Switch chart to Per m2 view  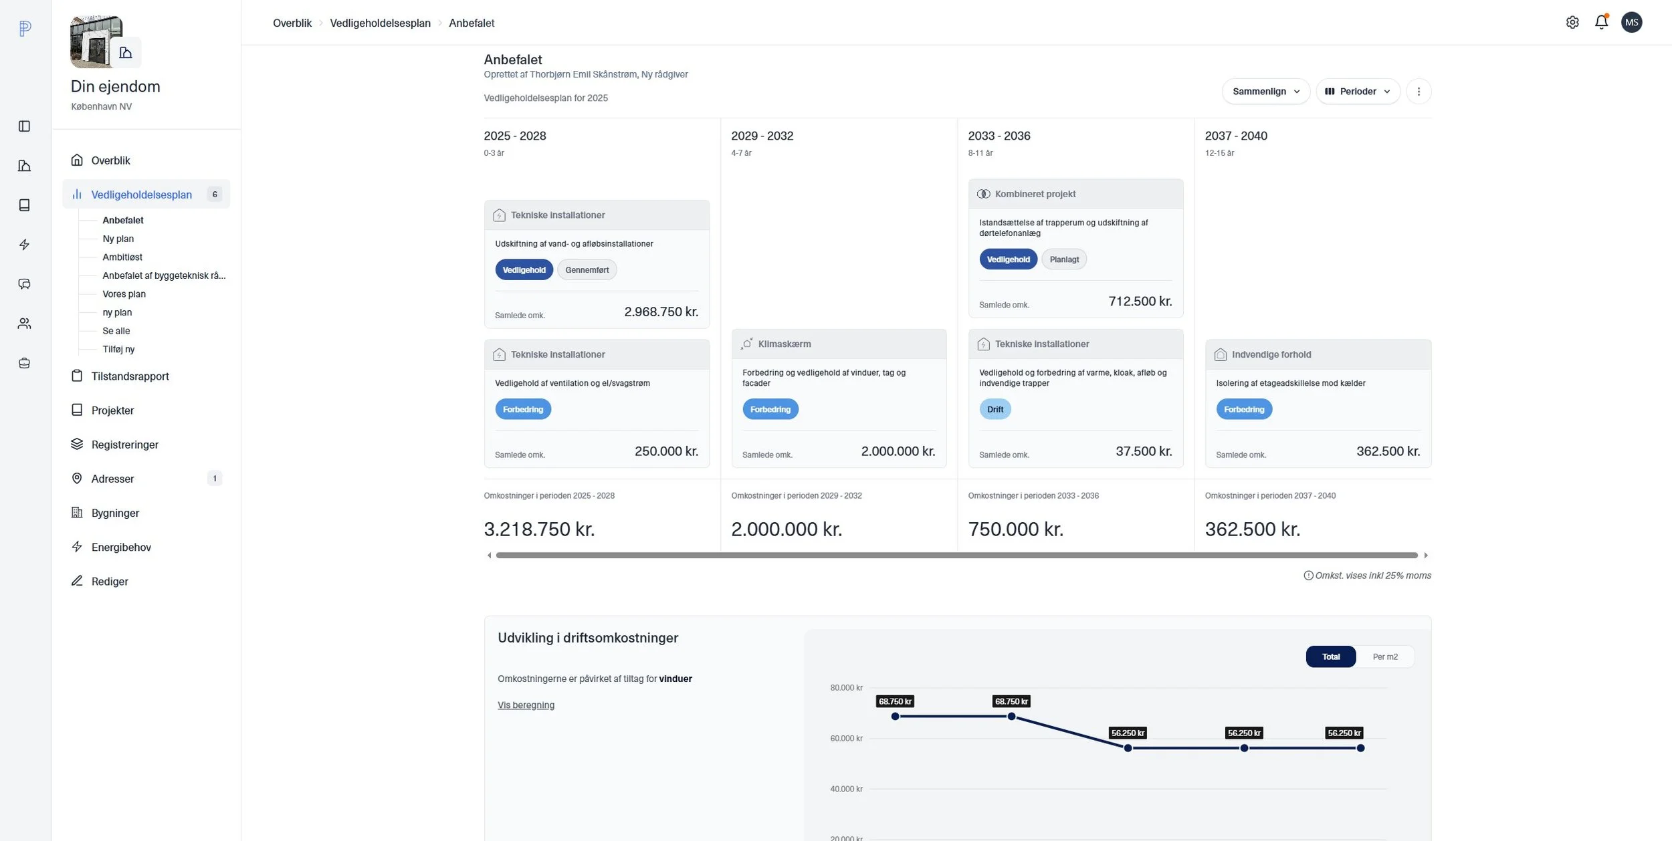[1384, 656]
